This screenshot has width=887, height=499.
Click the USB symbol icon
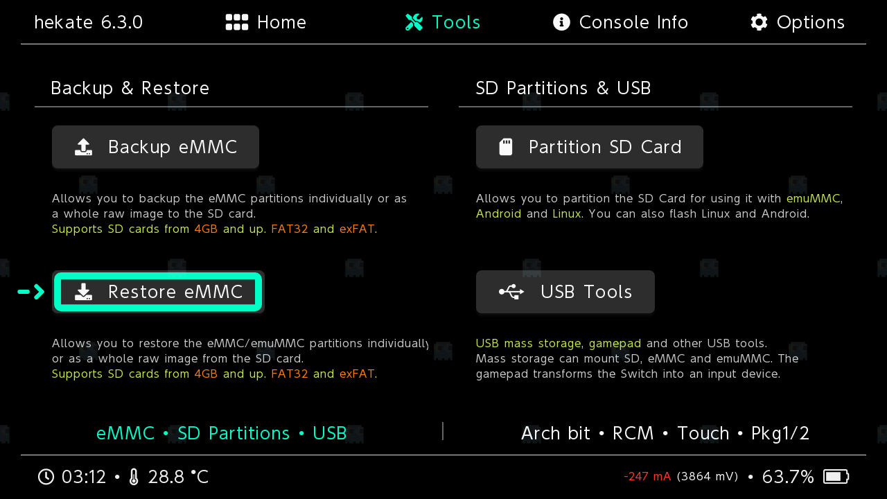point(511,292)
